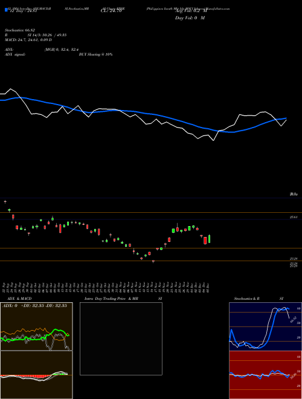Click the 66.82 value label in stochastics panel
The width and height of the screenshot is (302, 399).
[x=294, y=319]
